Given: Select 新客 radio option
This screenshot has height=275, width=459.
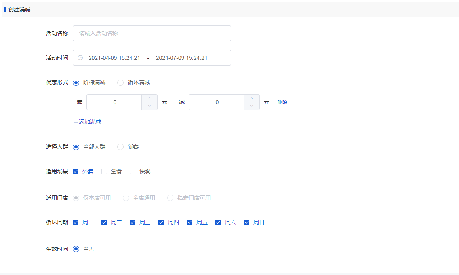Looking at the screenshot, I should (x=120, y=147).
